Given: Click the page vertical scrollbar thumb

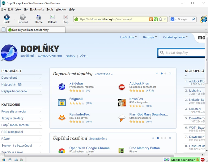Looking at the screenshot, I should point(206,60).
